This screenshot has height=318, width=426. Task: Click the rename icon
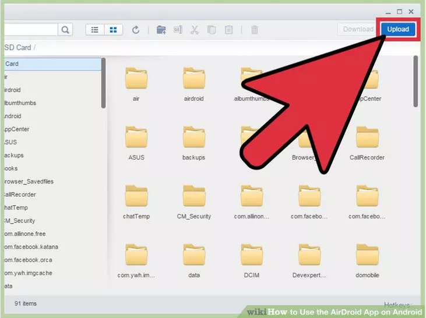click(x=178, y=30)
